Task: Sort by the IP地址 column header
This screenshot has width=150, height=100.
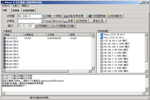Action: (x=12, y=35)
